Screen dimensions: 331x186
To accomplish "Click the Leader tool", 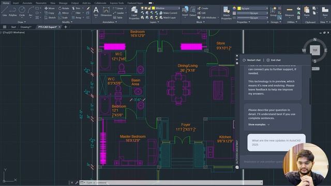I will [118, 13].
